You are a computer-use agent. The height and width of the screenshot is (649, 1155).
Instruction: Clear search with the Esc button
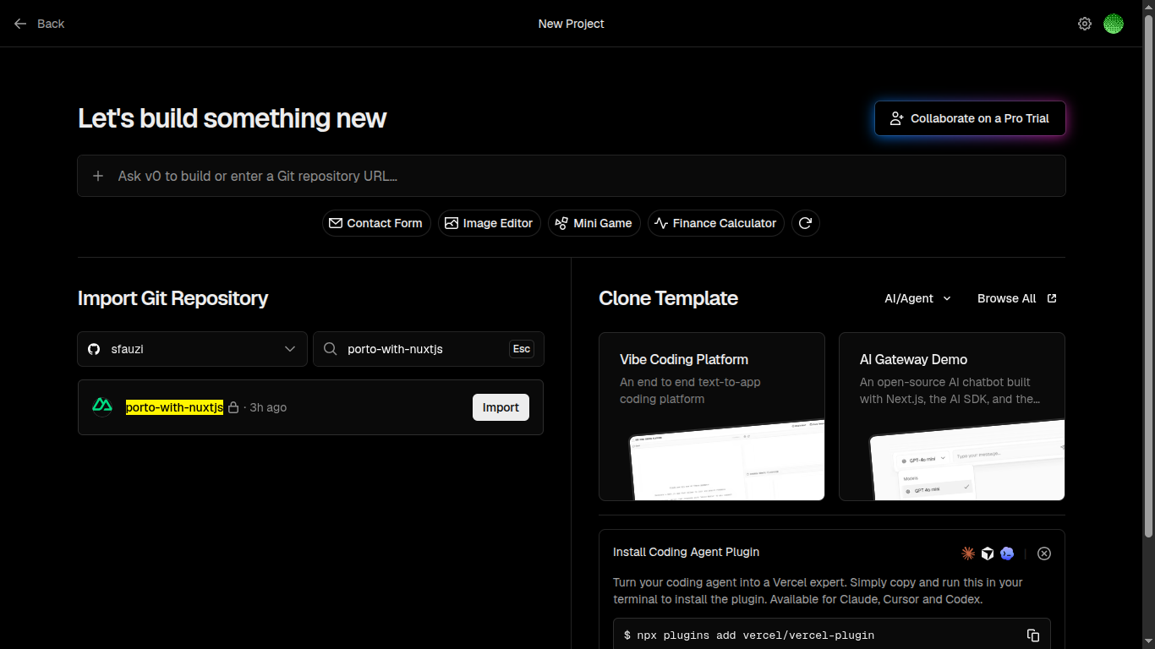coord(522,349)
